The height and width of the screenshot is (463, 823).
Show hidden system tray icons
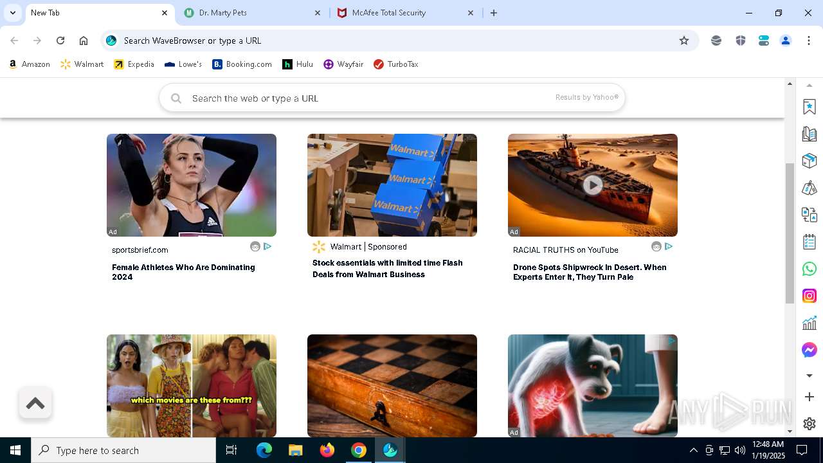pos(693,450)
